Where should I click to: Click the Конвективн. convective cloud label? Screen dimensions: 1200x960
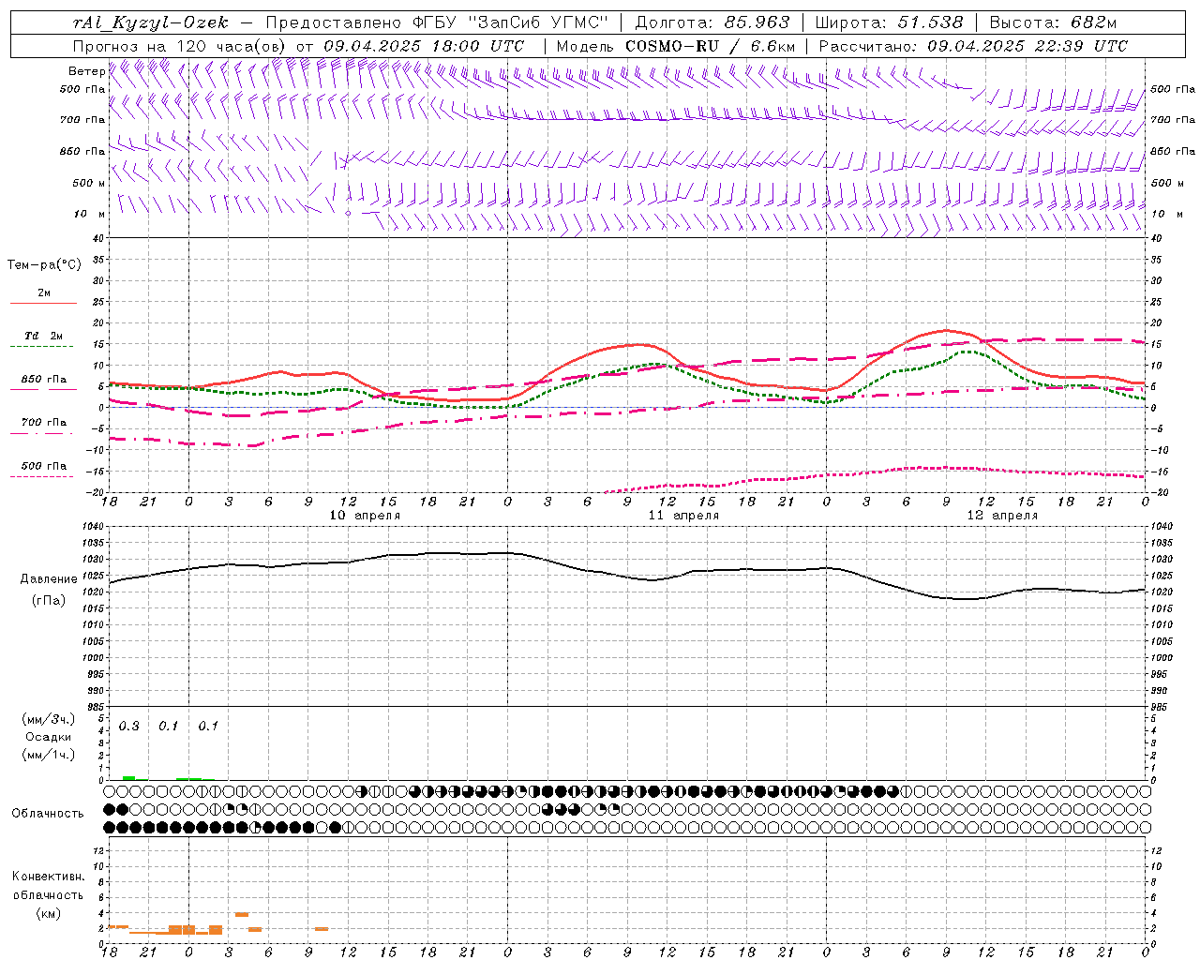tap(48, 877)
